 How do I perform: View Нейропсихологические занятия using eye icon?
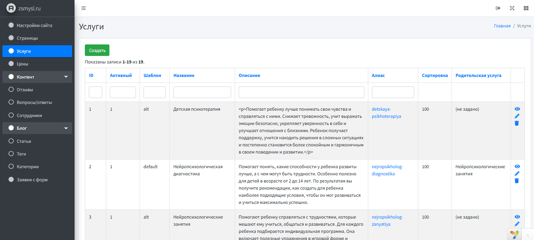coord(517,217)
